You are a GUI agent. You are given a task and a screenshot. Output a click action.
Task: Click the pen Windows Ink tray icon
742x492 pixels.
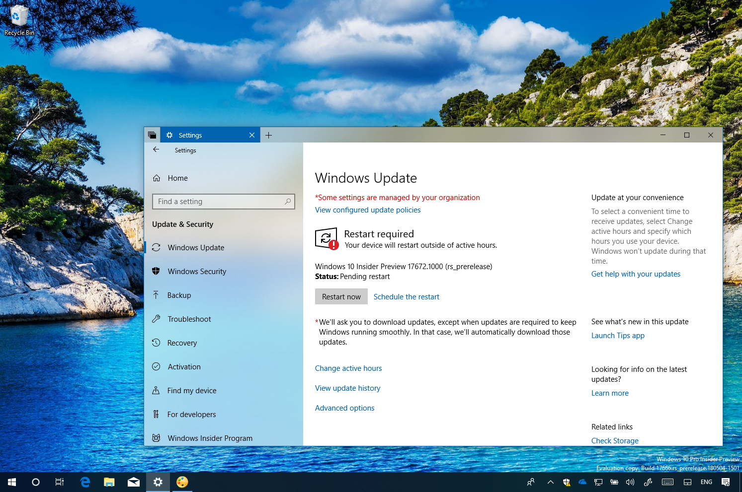(648, 482)
